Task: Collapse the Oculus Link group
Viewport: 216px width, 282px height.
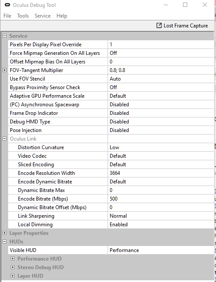Action: (4, 139)
